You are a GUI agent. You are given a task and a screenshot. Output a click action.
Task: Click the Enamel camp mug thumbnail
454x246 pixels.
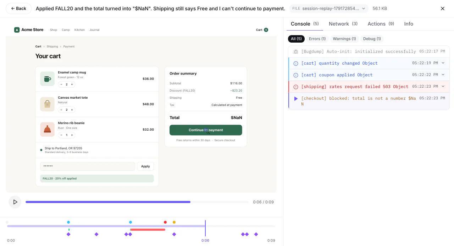pos(47,79)
